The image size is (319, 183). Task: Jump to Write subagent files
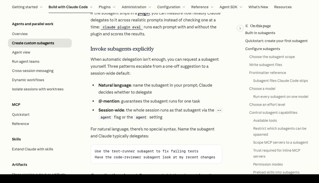click(x=265, y=65)
